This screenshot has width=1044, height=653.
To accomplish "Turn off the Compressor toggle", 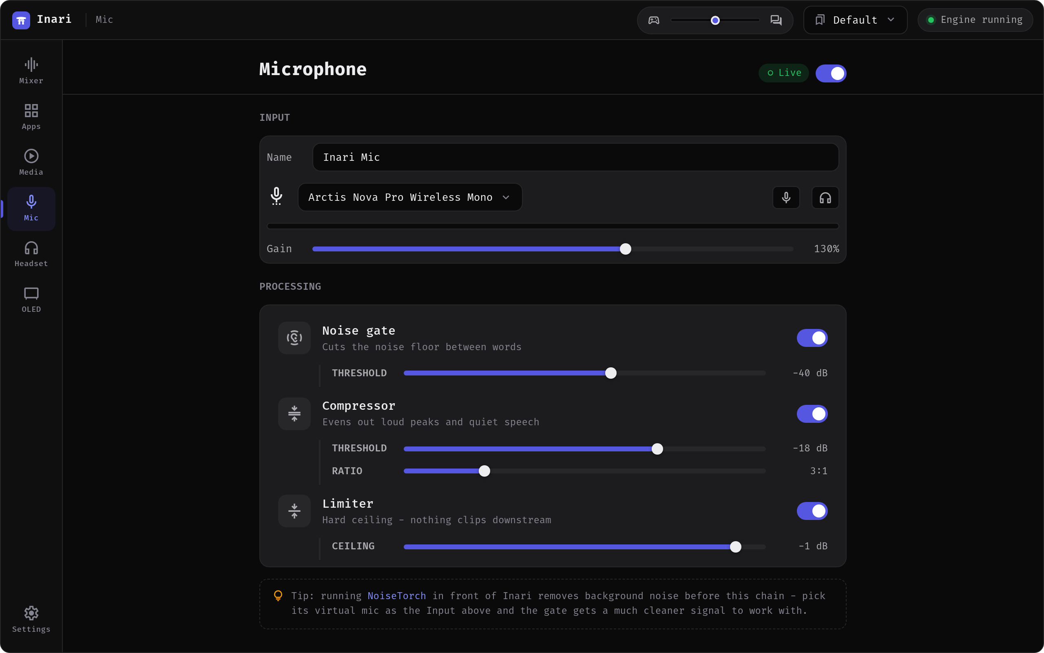I will tap(812, 414).
